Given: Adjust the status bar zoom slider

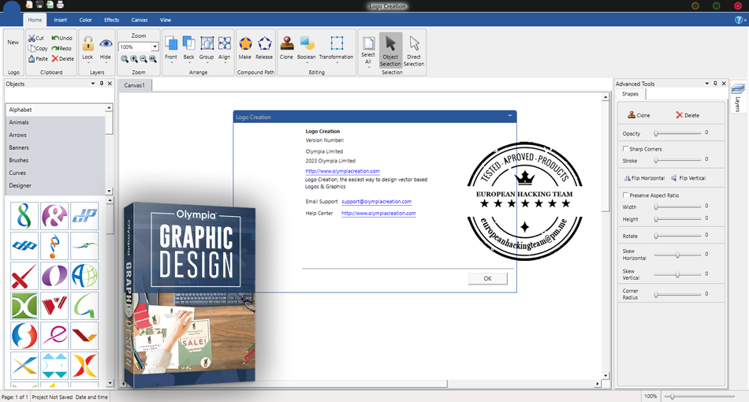Looking at the screenshot, I should coord(699,396).
